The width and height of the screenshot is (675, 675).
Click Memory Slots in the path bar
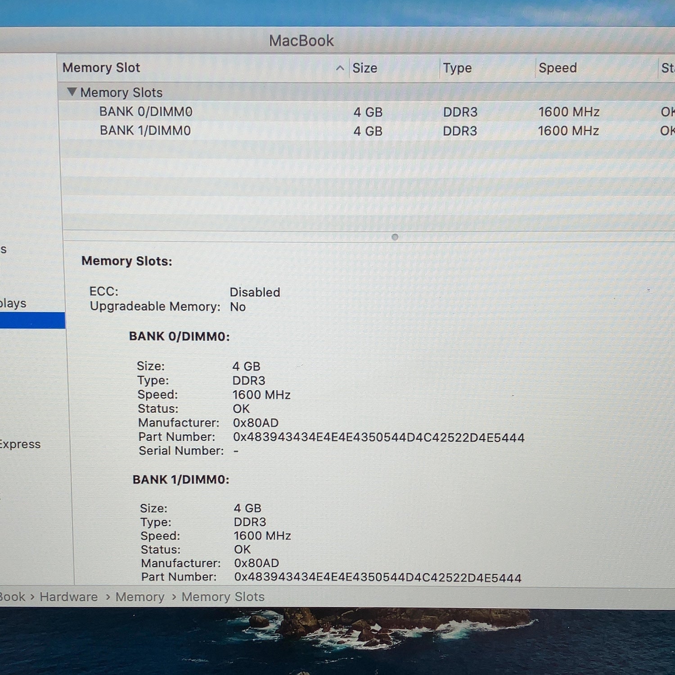click(x=223, y=597)
